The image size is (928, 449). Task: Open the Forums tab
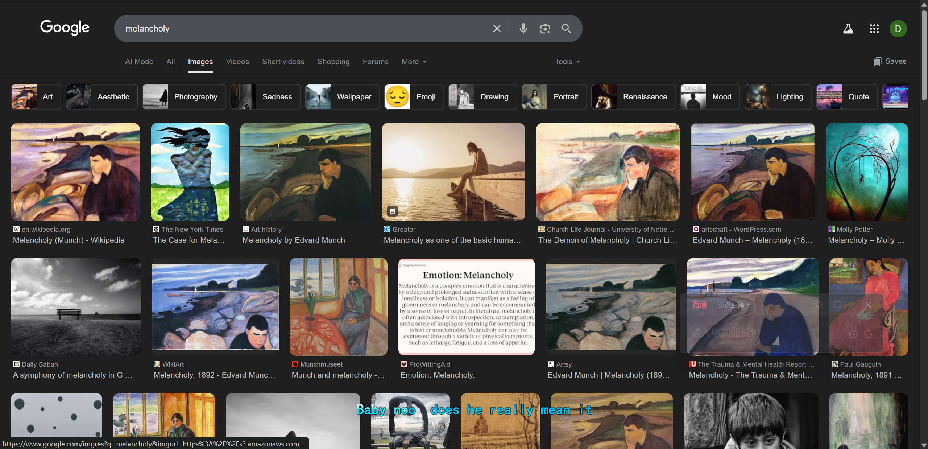[x=376, y=62]
